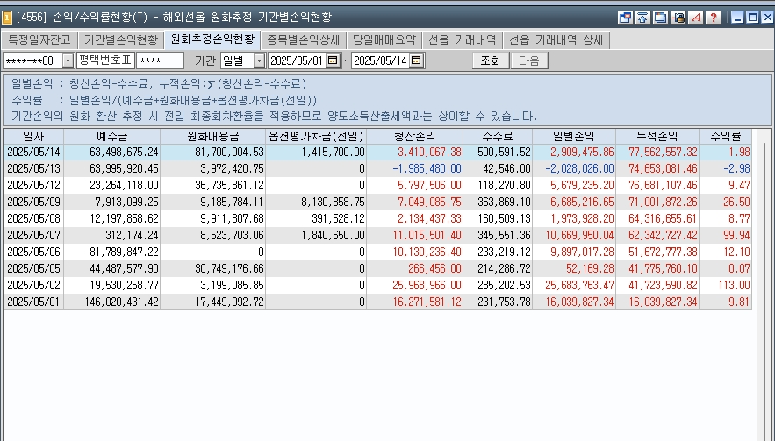Viewport: 775px width, 441px height.
Task: Minimize the 4556 window
Action: (x=737, y=18)
